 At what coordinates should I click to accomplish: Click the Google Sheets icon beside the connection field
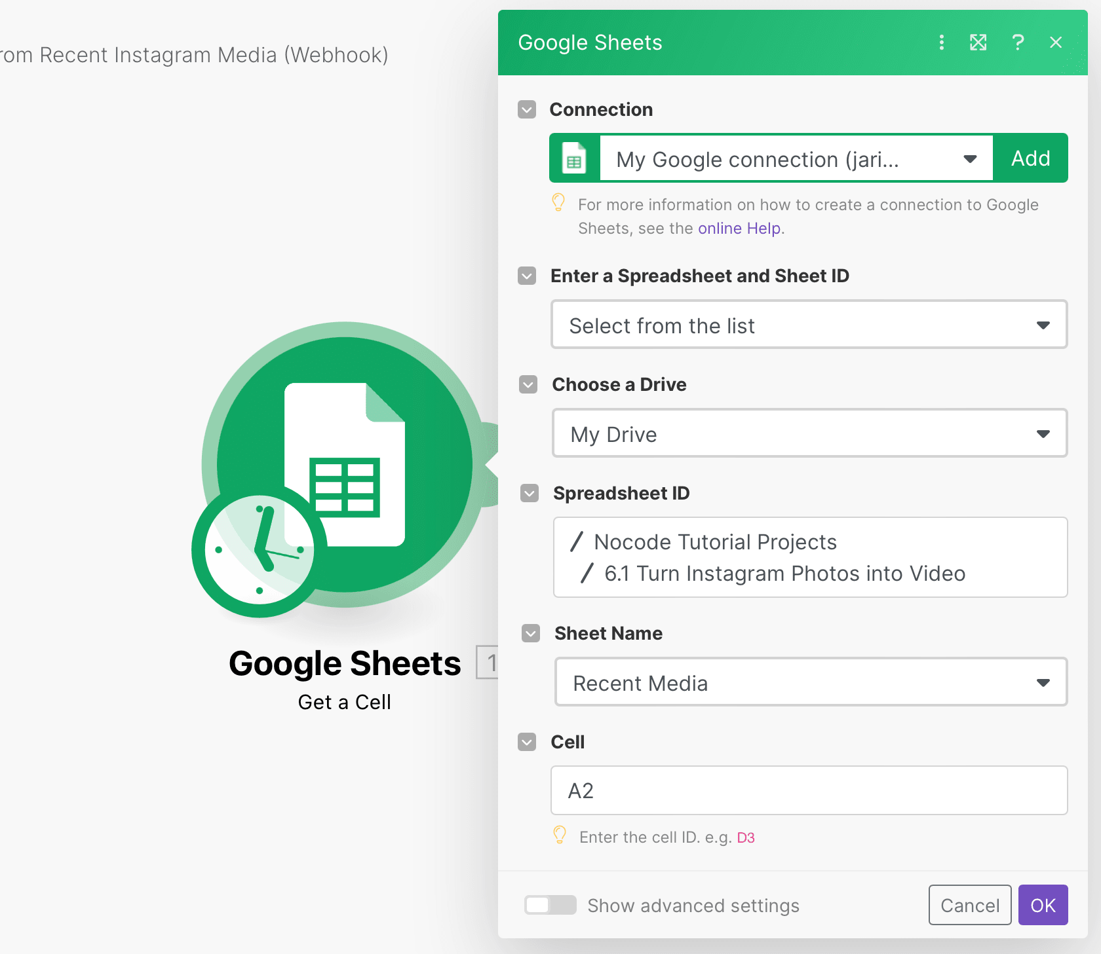point(574,158)
